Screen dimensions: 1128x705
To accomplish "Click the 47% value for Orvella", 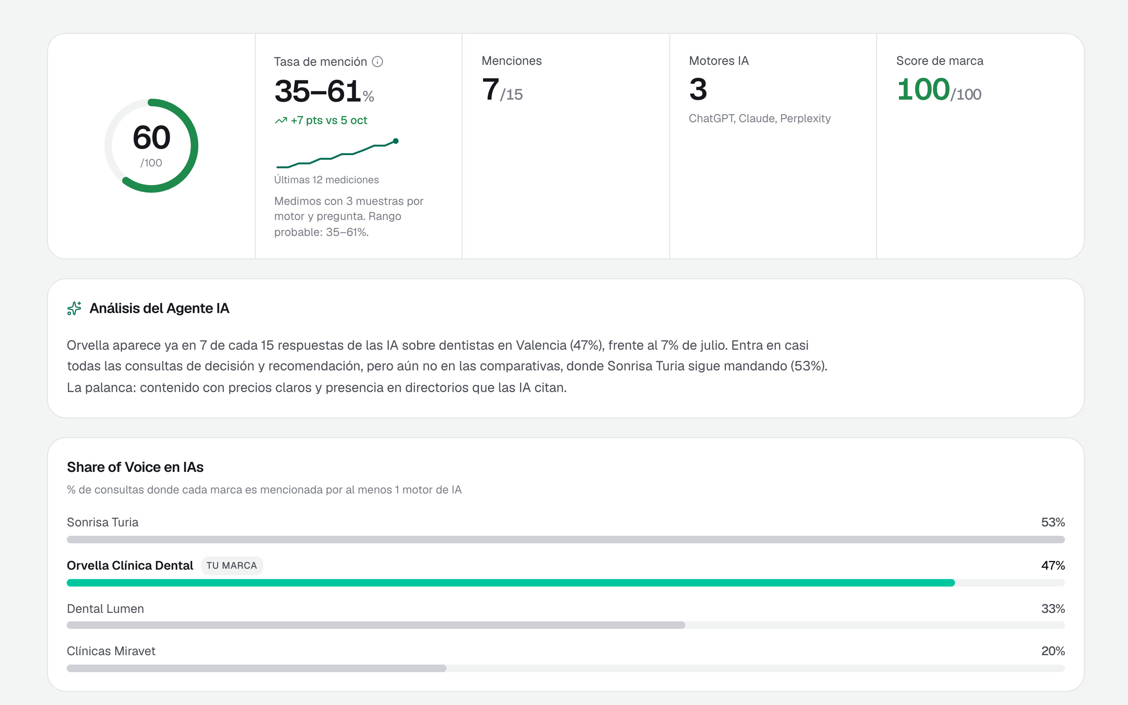I will 1053,566.
